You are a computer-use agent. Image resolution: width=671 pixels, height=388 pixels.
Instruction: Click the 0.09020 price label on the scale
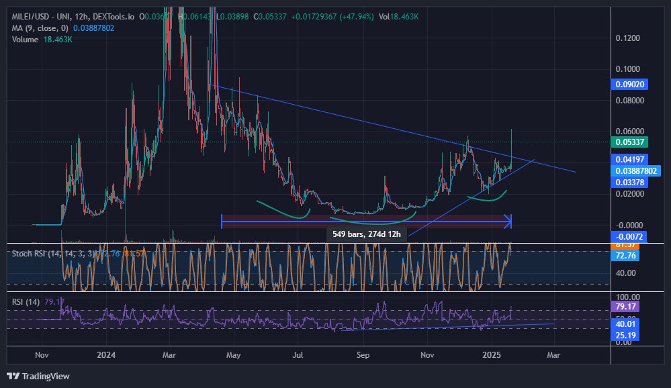point(629,84)
